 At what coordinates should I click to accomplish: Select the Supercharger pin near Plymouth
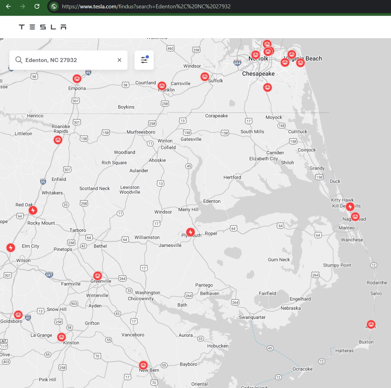190,232
